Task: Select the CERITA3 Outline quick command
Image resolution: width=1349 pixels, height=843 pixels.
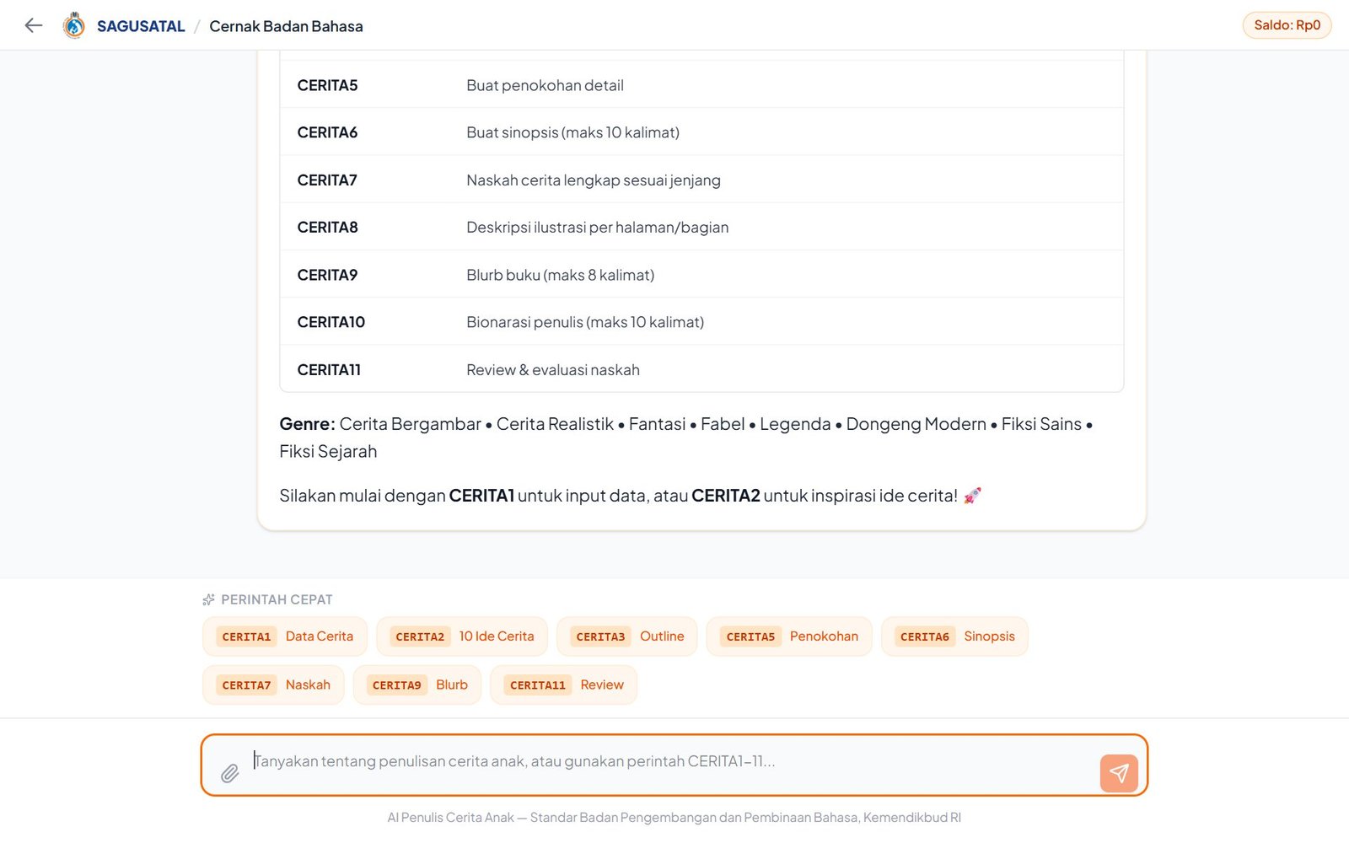Action: pyautogui.click(x=626, y=636)
